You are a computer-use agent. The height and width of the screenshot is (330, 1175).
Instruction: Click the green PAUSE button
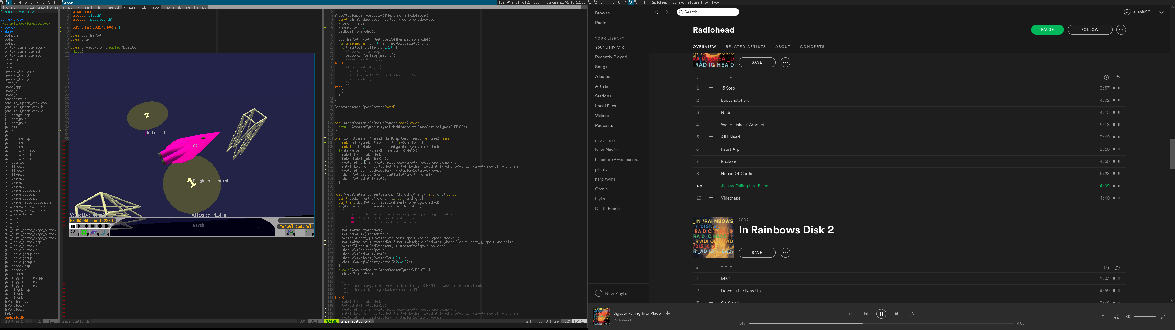click(1047, 30)
